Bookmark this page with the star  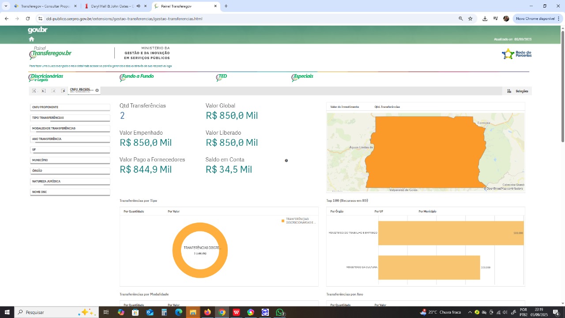click(x=471, y=19)
